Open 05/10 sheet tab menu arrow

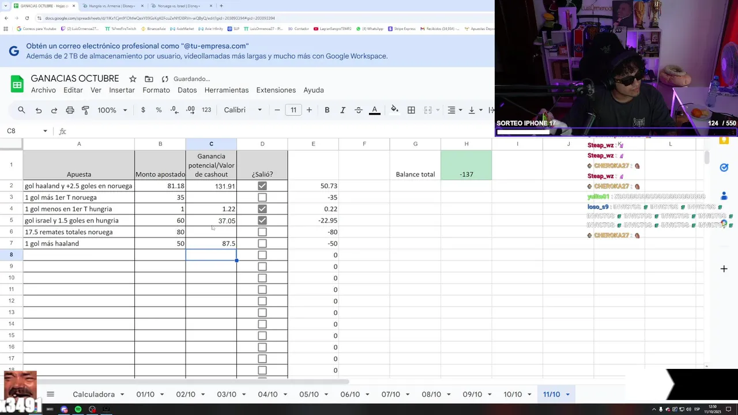click(325, 395)
